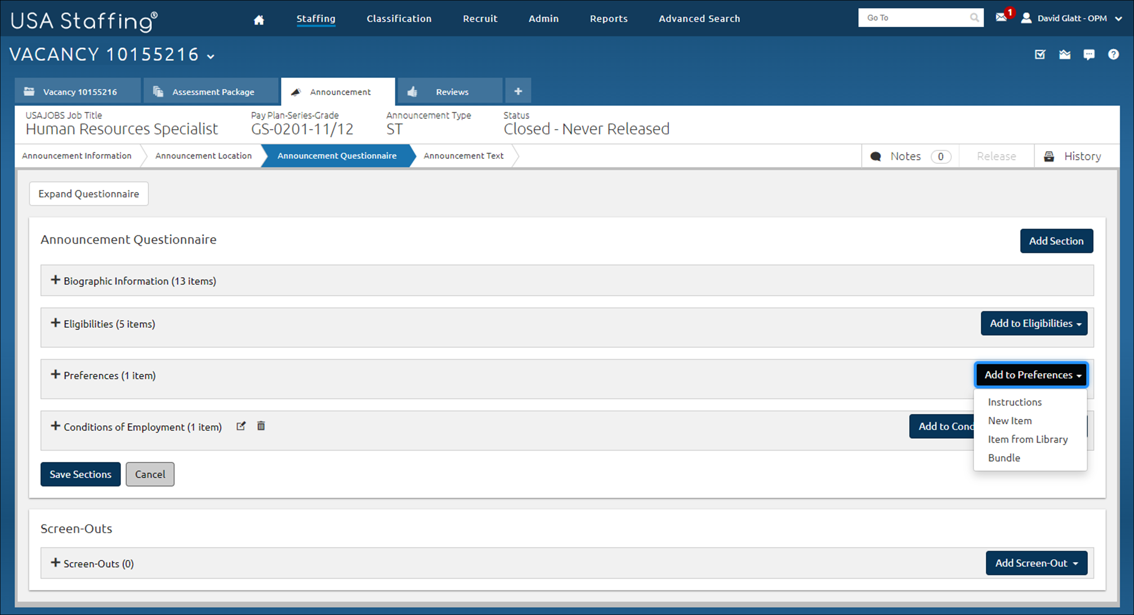Click the Assessment Package documents icon
Screen dimensions: 1134x615
click(158, 91)
